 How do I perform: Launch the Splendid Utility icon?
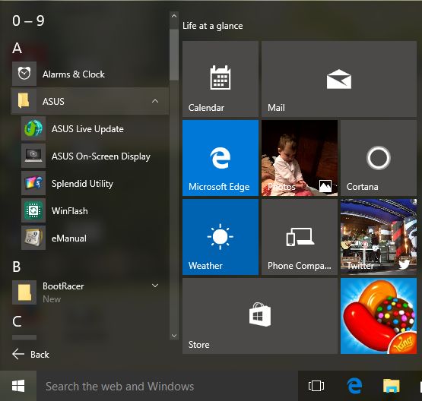click(33, 183)
